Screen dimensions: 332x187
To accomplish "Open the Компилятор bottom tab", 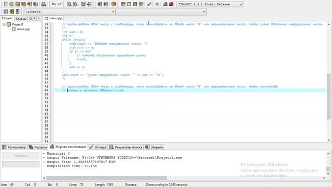I will 14,147.
